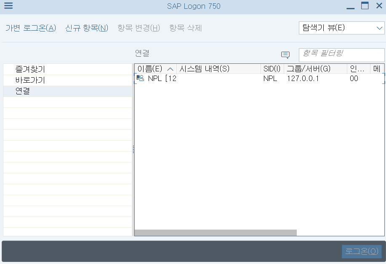Close the SAP Logon 750 window
The height and width of the screenshot is (264, 386).
[379, 5]
